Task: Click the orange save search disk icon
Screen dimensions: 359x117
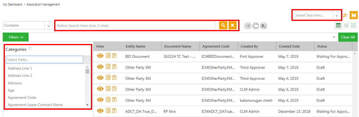Action: coord(353,15)
